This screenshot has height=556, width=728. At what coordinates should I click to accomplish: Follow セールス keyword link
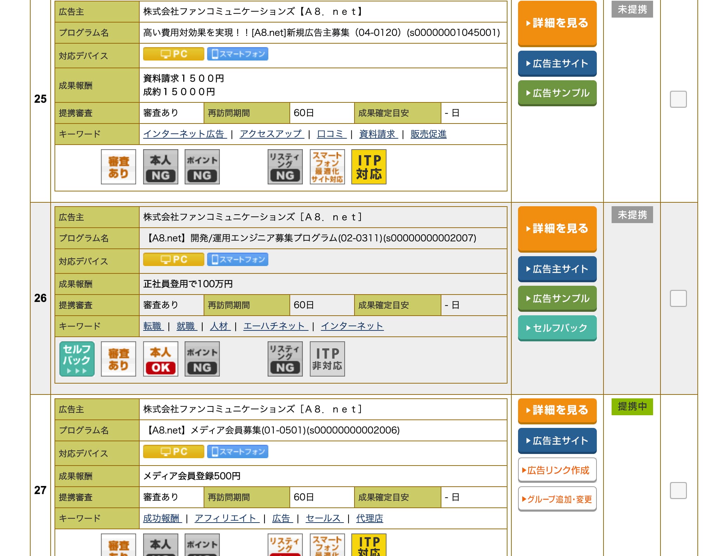pos(324,518)
